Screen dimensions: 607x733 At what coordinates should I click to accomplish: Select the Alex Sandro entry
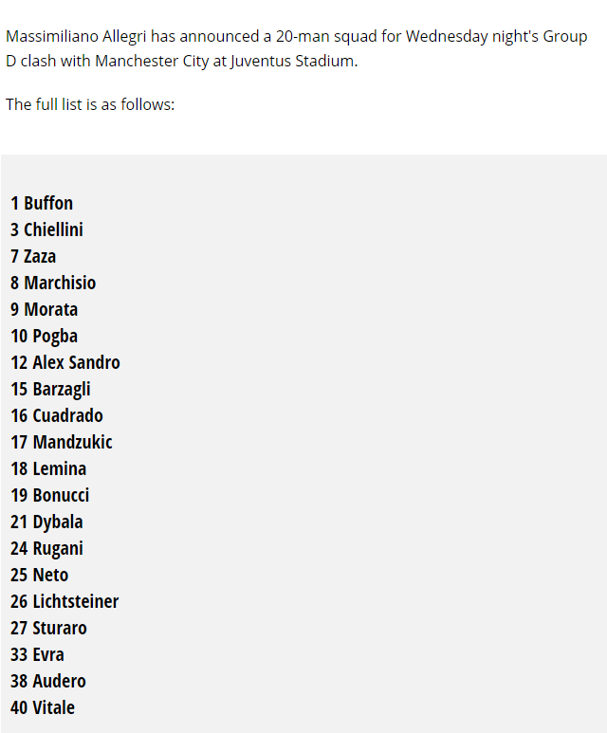pyautogui.click(x=75, y=362)
